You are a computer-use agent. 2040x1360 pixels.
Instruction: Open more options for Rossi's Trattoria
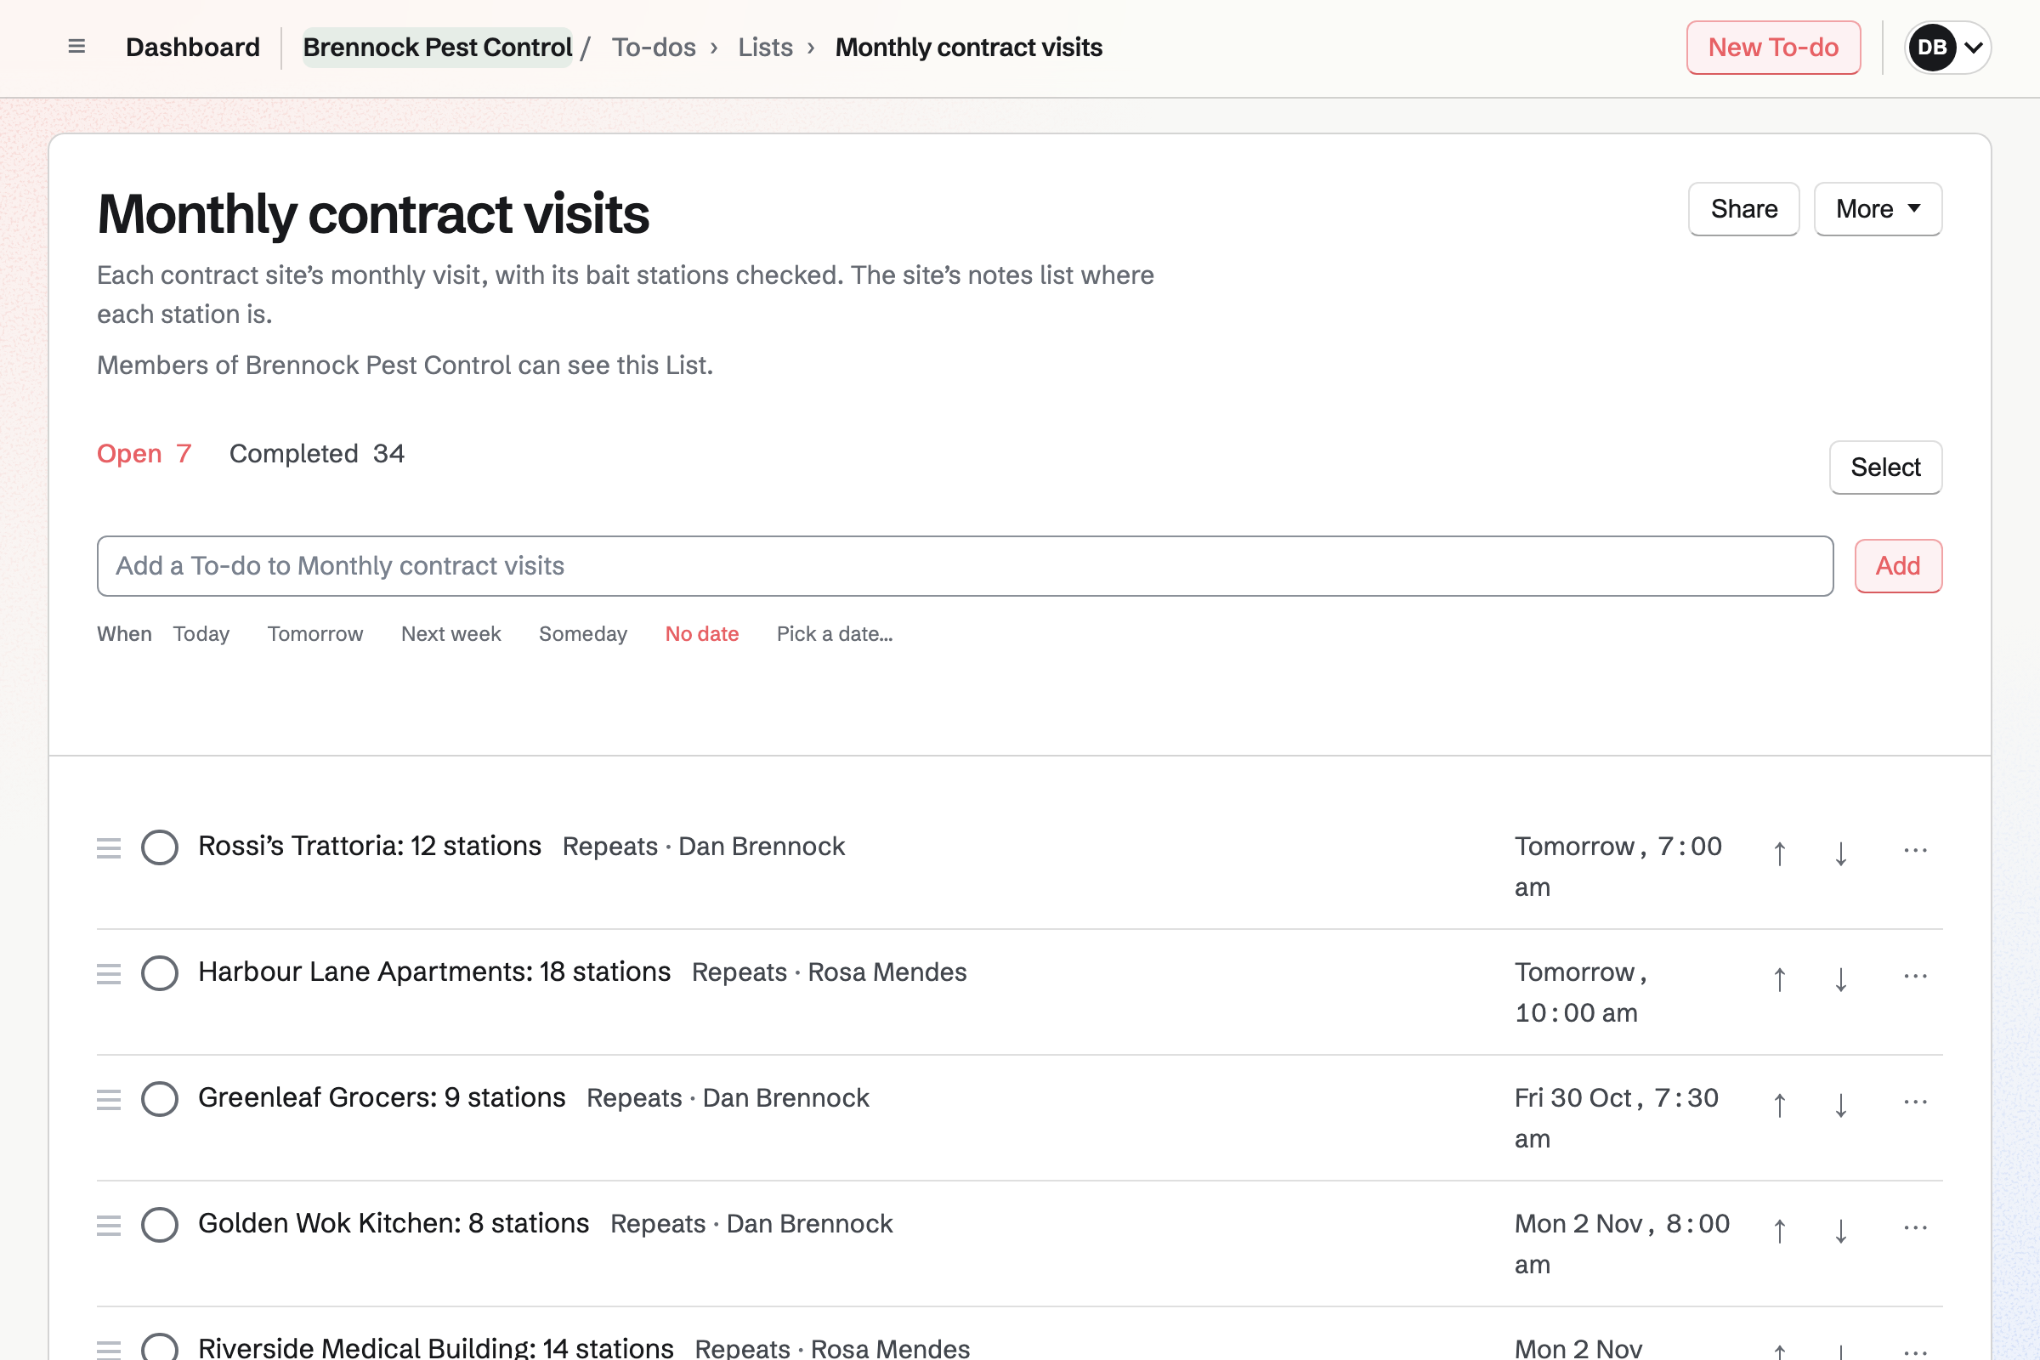coord(1915,850)
